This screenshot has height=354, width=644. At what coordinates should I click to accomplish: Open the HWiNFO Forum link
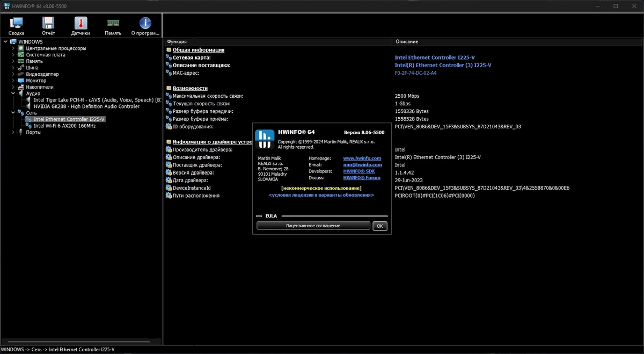(x=362, y=178)
